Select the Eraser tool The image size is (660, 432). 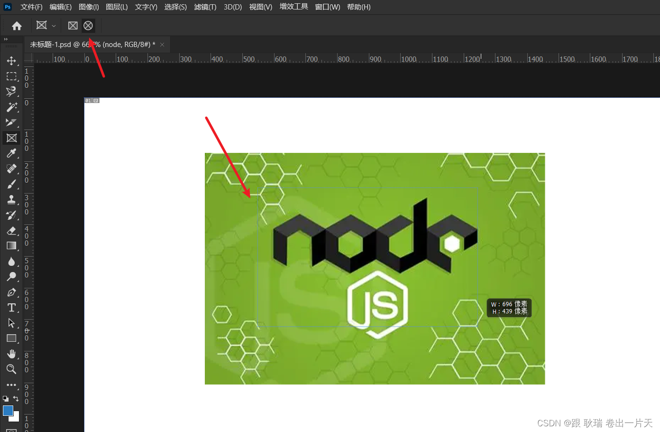(x=11, y=231)
